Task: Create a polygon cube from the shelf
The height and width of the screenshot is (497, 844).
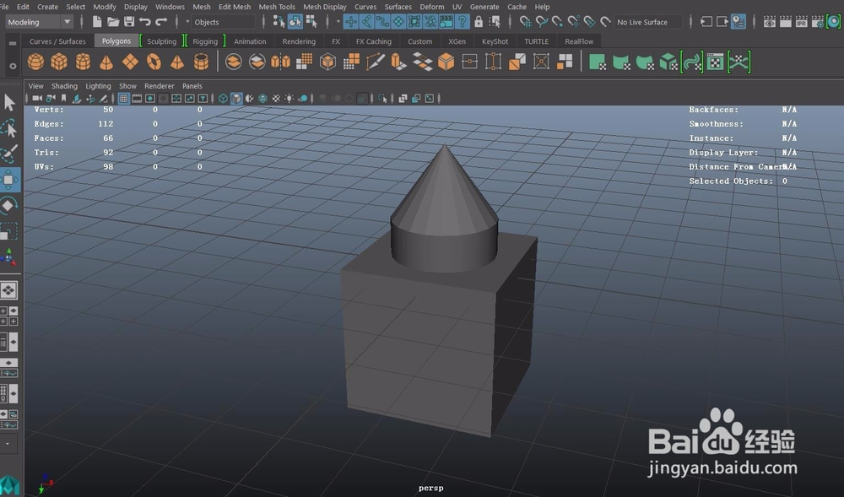Action: point(59,62)
